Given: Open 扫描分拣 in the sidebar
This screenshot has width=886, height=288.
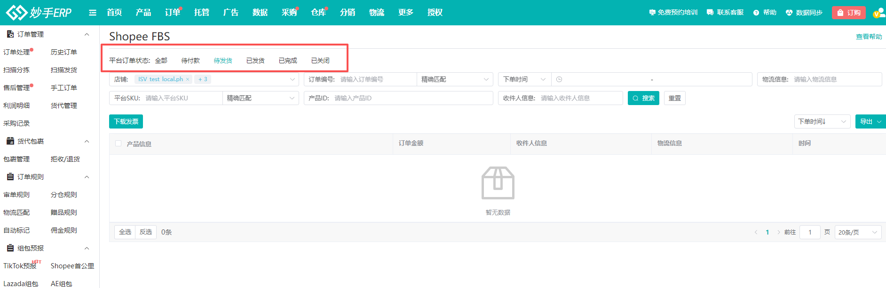Looking at the screenshot, I should tap(16, 70).
